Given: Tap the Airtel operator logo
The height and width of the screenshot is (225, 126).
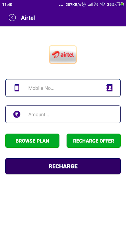Looking at the screenshot, I should (x=63, y=54).
